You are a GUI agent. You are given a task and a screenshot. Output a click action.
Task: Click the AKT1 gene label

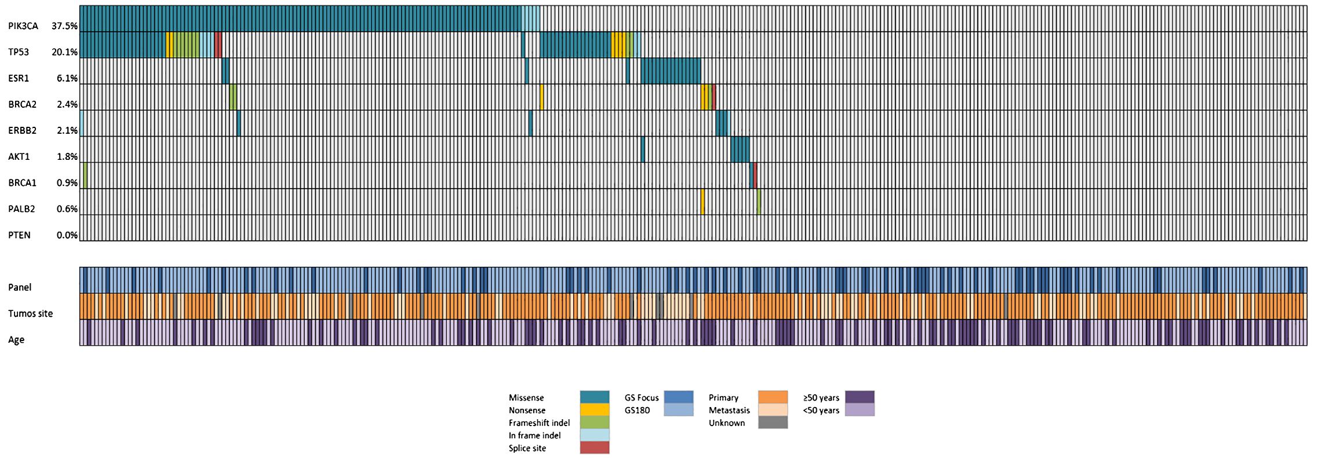[19, 156]
